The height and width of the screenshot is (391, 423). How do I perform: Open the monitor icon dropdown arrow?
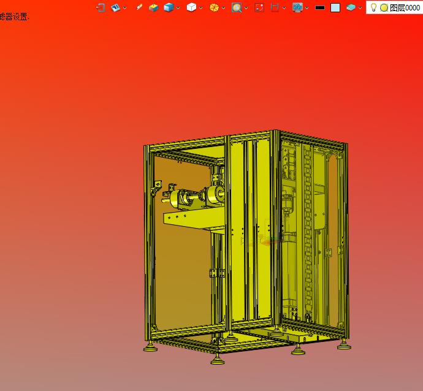pyautogui.click(x=307, y=8)
